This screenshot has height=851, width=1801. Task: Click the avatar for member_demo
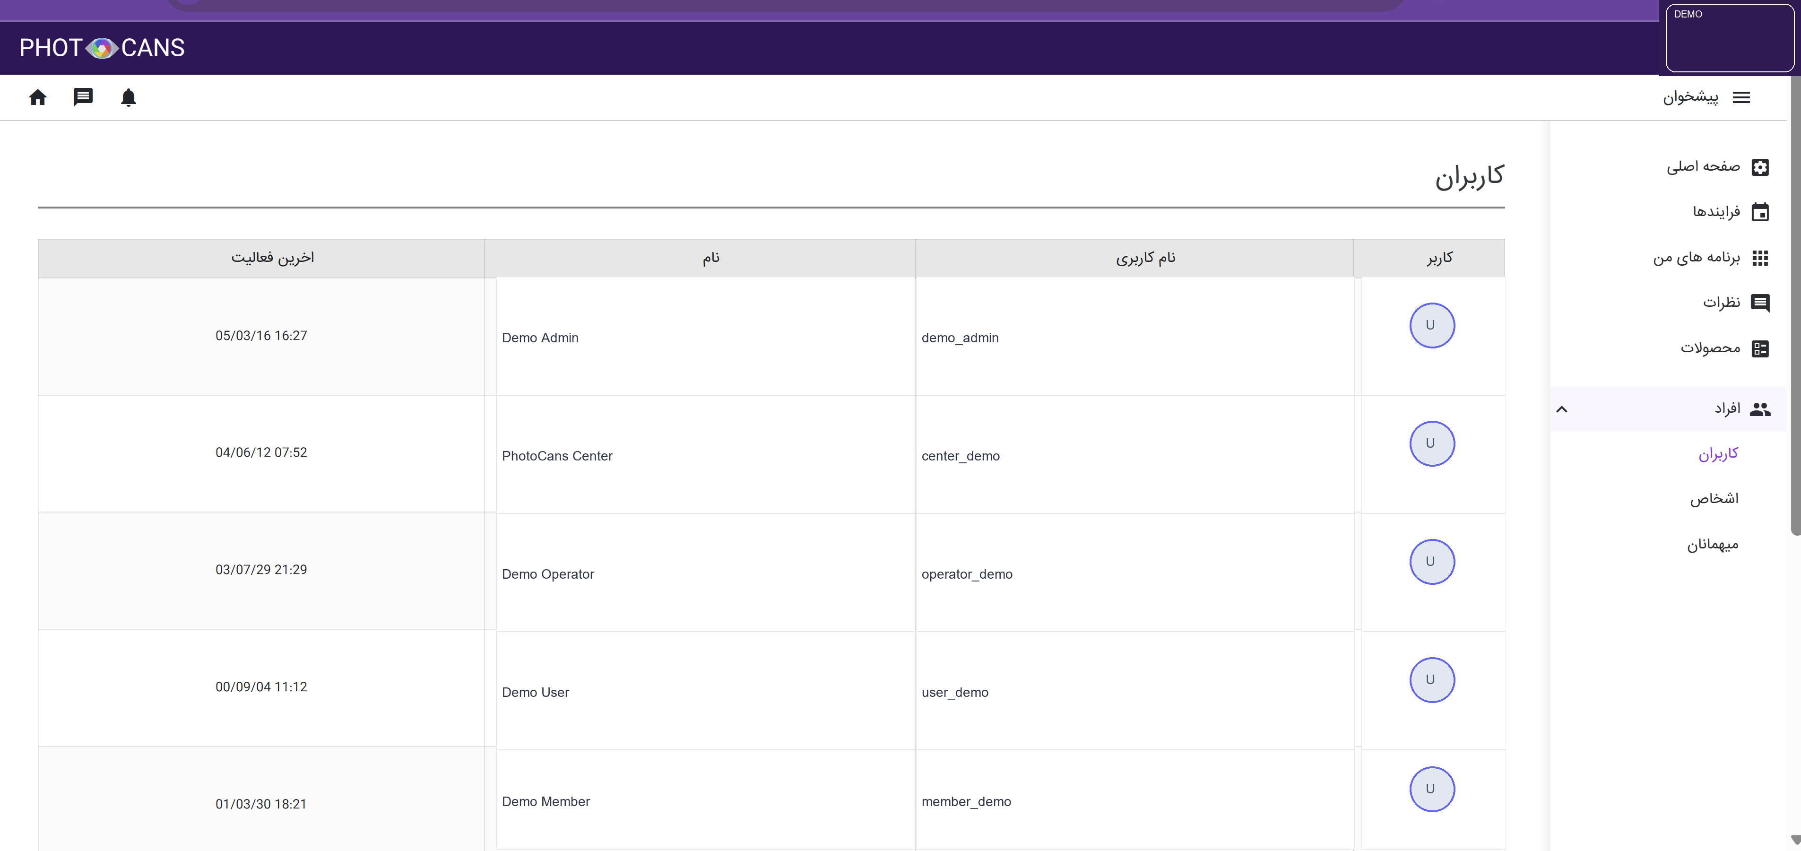coord(1432,790)
